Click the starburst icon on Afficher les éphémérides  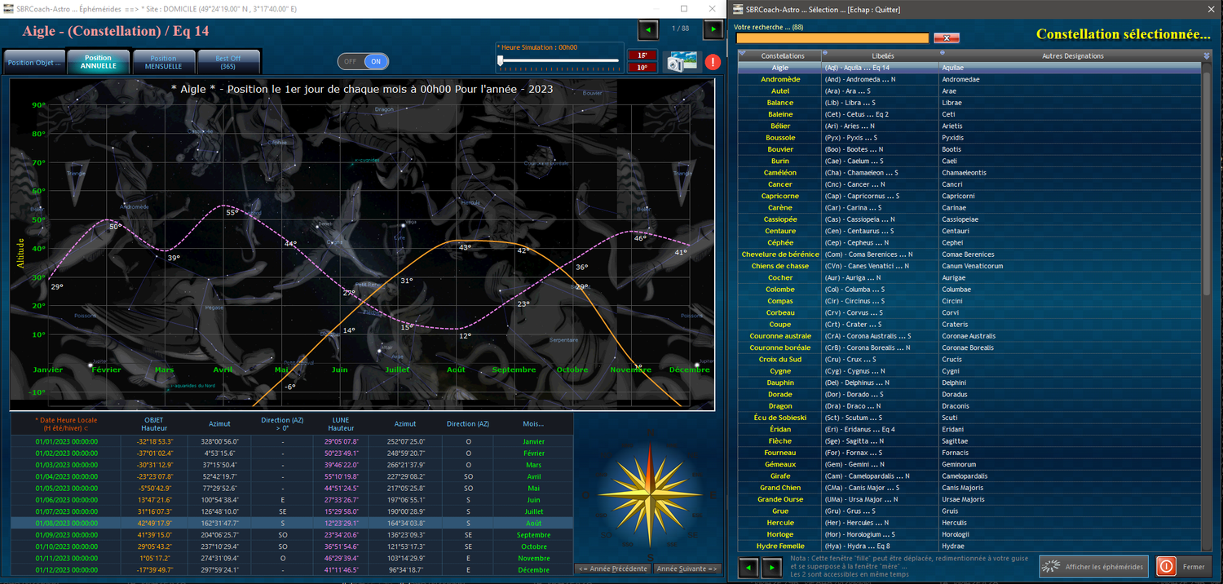point(1050,565)
